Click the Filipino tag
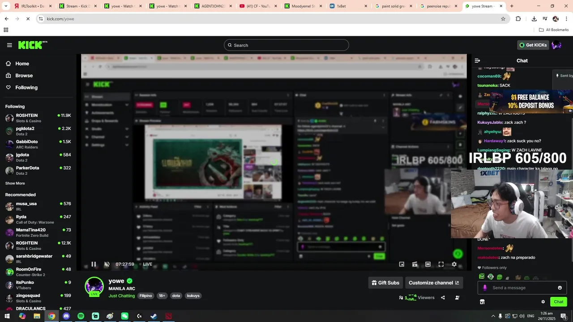Image resolution: width=573 pixels, height=322 pixels. [x=145, y=296]
